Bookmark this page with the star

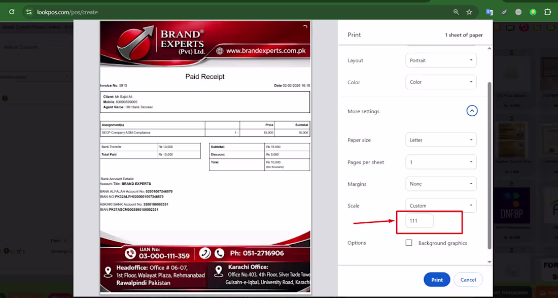point(469,12)
